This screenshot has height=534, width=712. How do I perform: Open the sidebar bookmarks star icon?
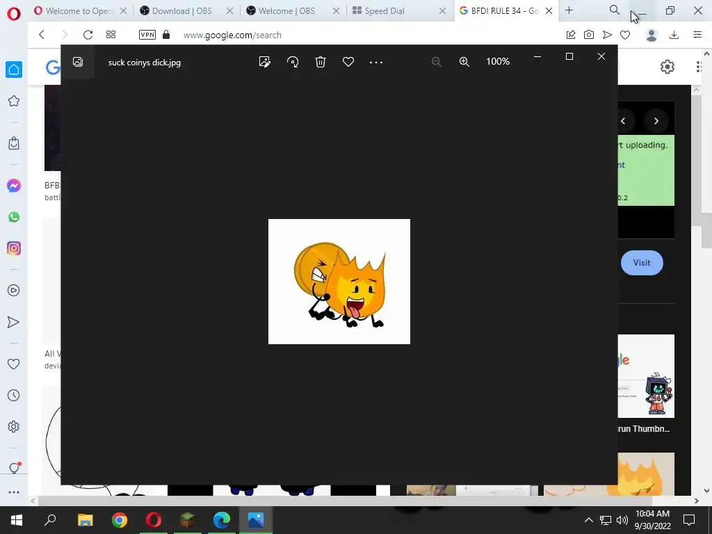pos(14,101)
